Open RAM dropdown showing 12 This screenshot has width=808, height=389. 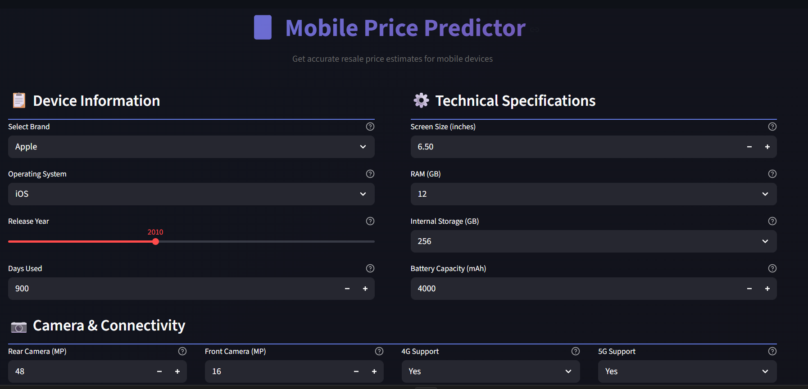click(x=594, y=194)
